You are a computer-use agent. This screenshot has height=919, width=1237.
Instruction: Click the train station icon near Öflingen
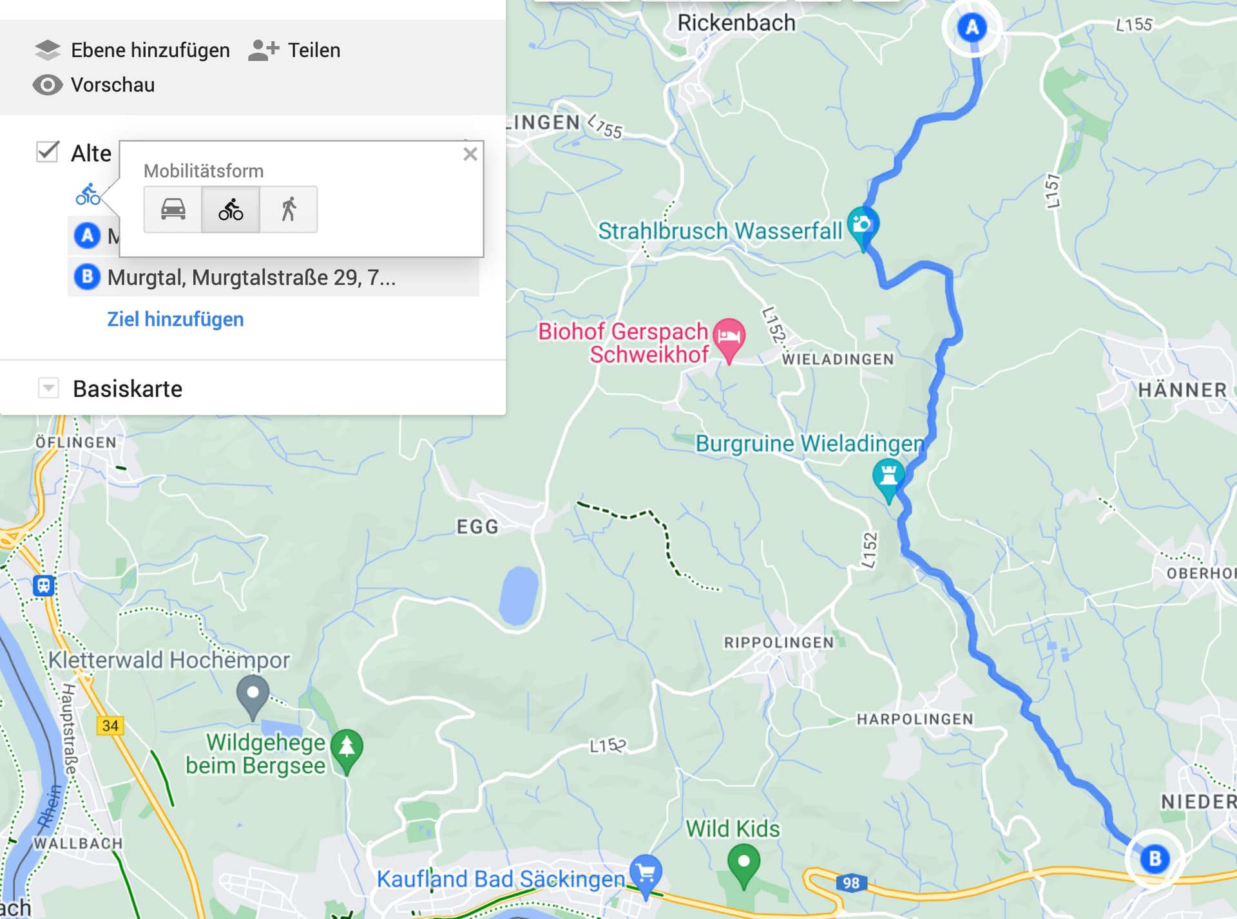(x=43, y=585)
